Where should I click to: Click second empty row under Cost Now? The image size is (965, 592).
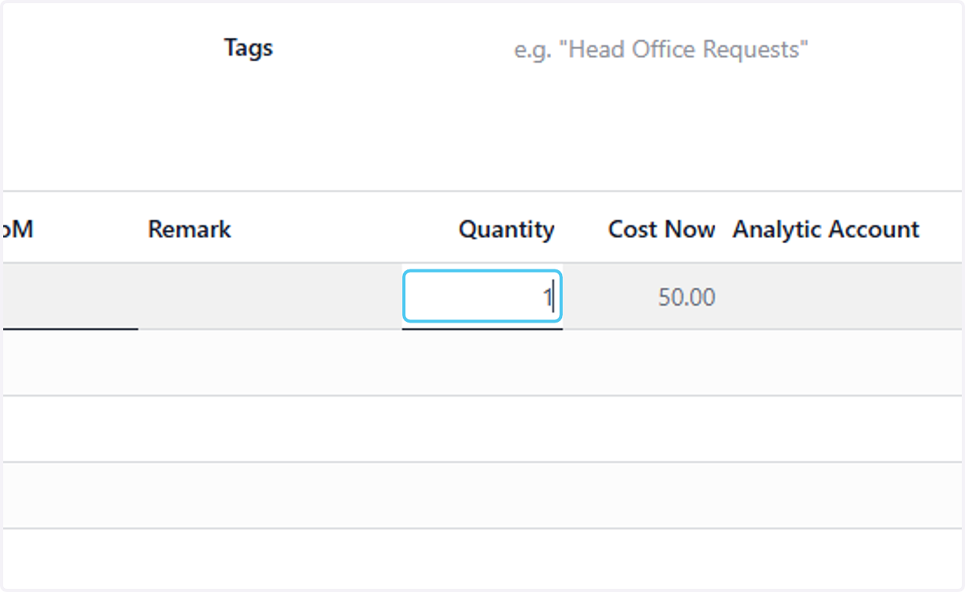click(643, 429)
